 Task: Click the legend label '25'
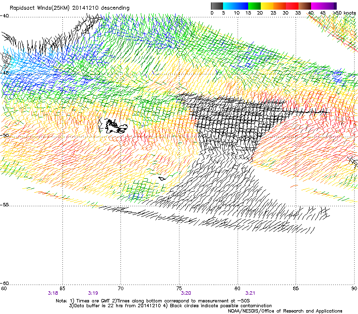coord(273,13)
